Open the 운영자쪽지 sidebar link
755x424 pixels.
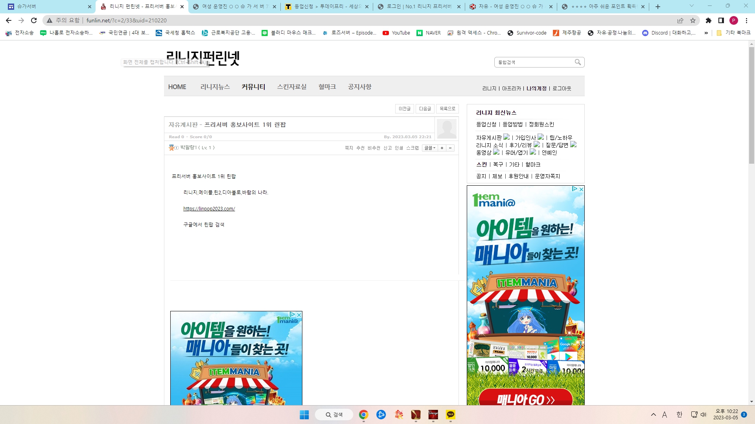coord(547,176)
